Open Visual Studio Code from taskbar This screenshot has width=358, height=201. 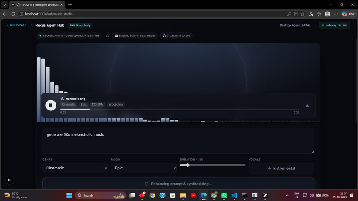234,196
